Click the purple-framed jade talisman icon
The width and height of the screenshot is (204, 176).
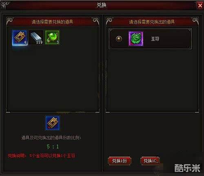tap(136, 39)
